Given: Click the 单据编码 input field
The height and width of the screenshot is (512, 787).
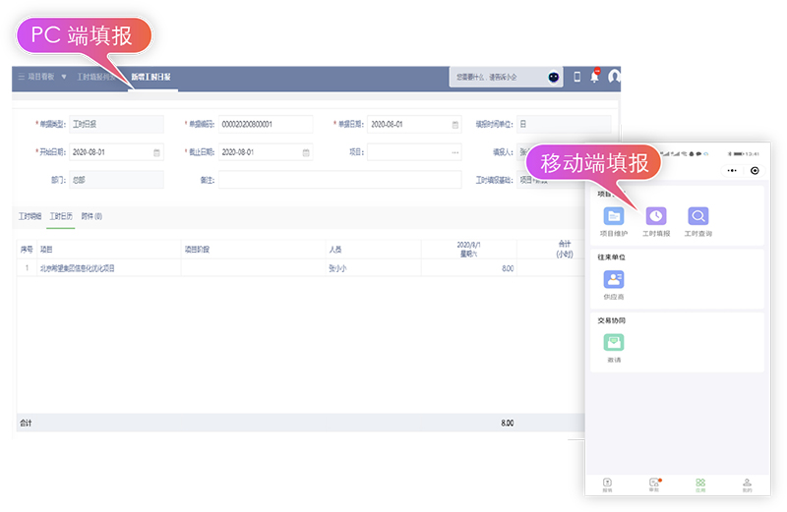Looking at the screenshot, I should (x=266, y=125).
